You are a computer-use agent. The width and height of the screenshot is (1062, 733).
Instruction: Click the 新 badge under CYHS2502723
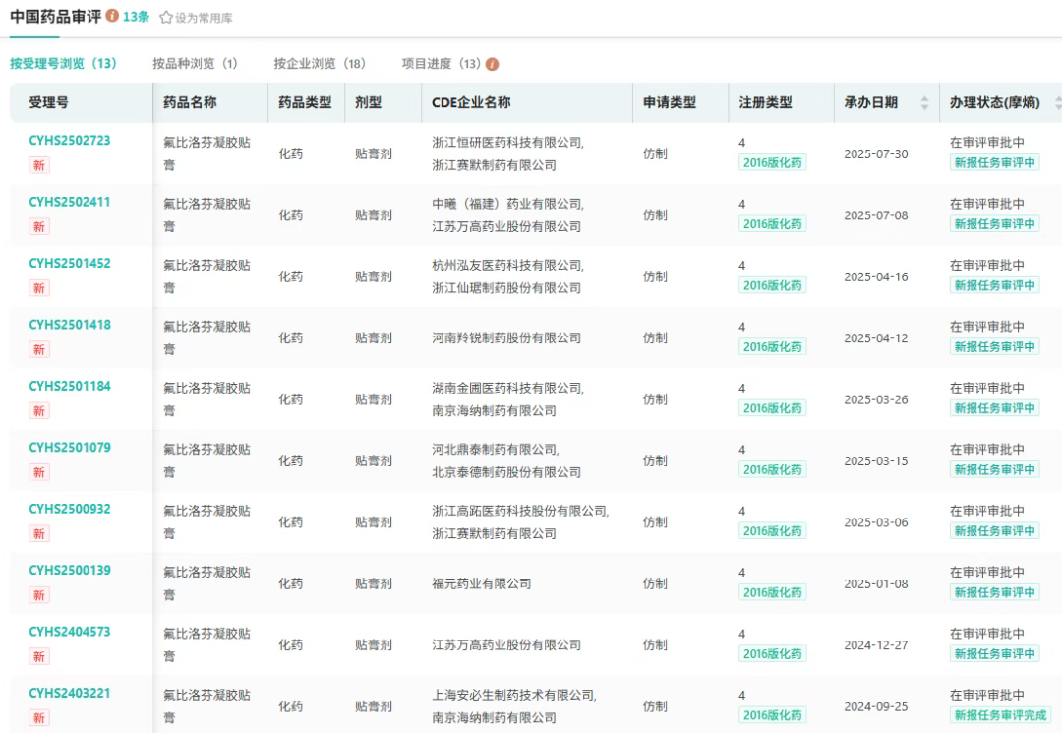(x=39, y=165)
